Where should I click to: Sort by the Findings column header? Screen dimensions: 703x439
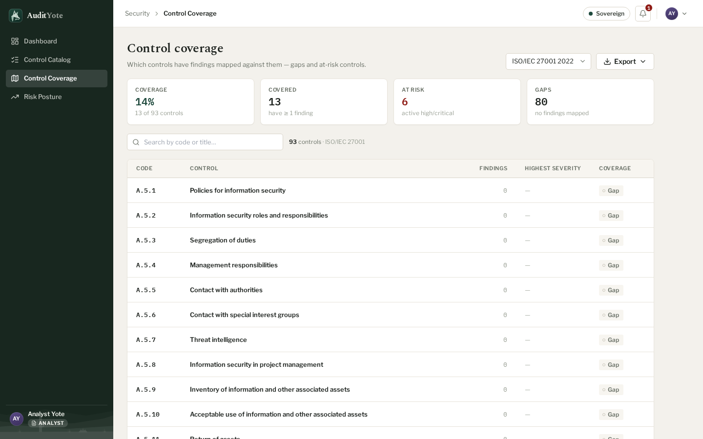(493, 169)
